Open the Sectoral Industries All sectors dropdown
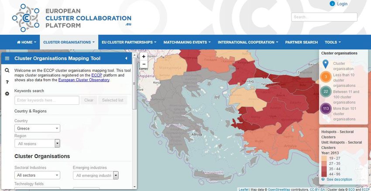371x191 pixels. click(37, 175)
